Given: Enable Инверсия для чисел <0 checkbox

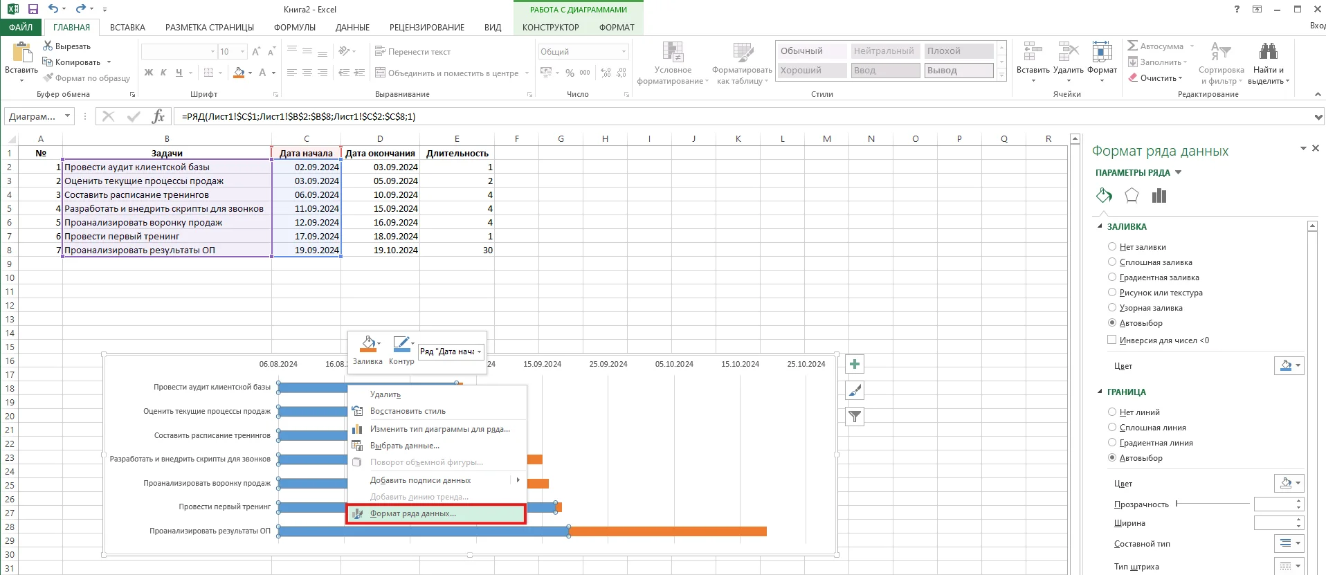Looking at the screenshot, I should (x=1112, y=340).
